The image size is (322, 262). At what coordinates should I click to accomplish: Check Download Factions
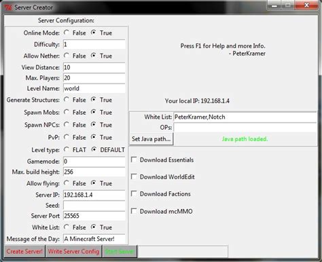point(134,193)
